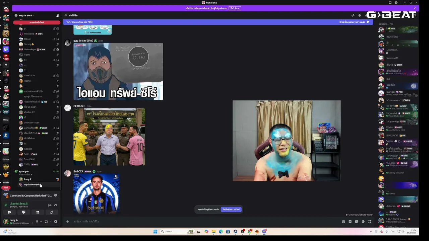Image resolution: width=429 pixels, height=241 pixels.
Task: Toggle microphone mute in user panel
Action: pos(37,222)
